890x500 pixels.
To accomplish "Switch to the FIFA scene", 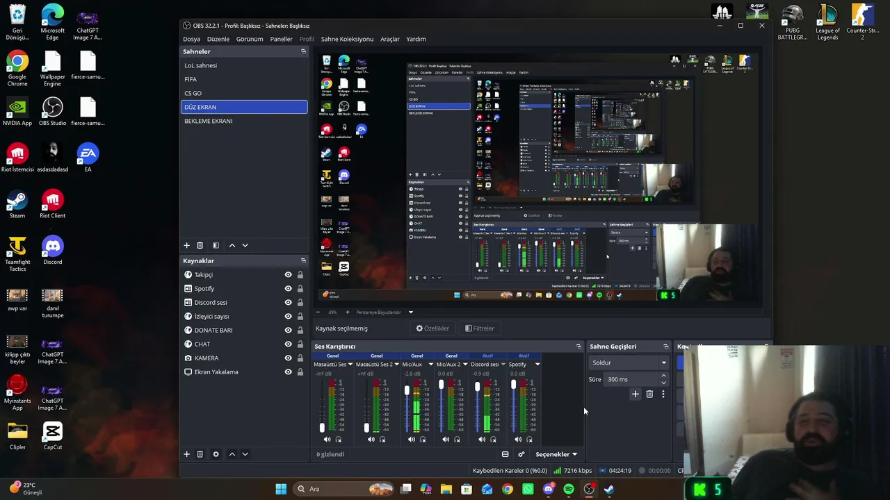I will [x=244, y=79].
